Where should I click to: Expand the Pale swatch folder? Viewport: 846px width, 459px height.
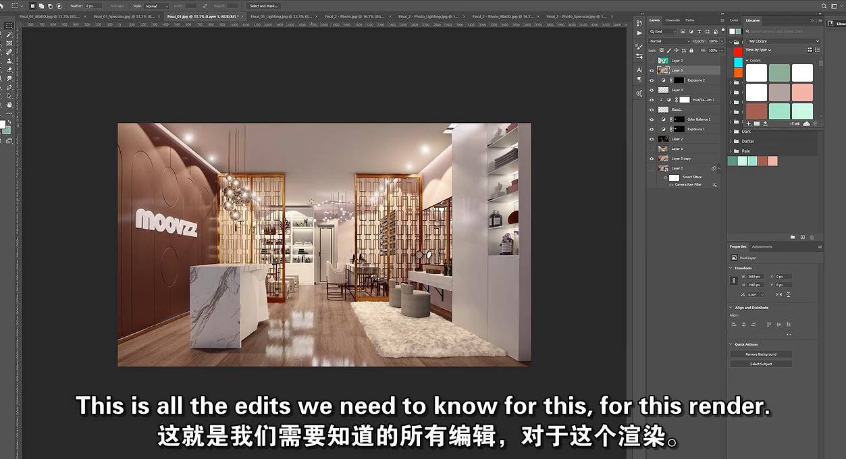click(731, 151)
